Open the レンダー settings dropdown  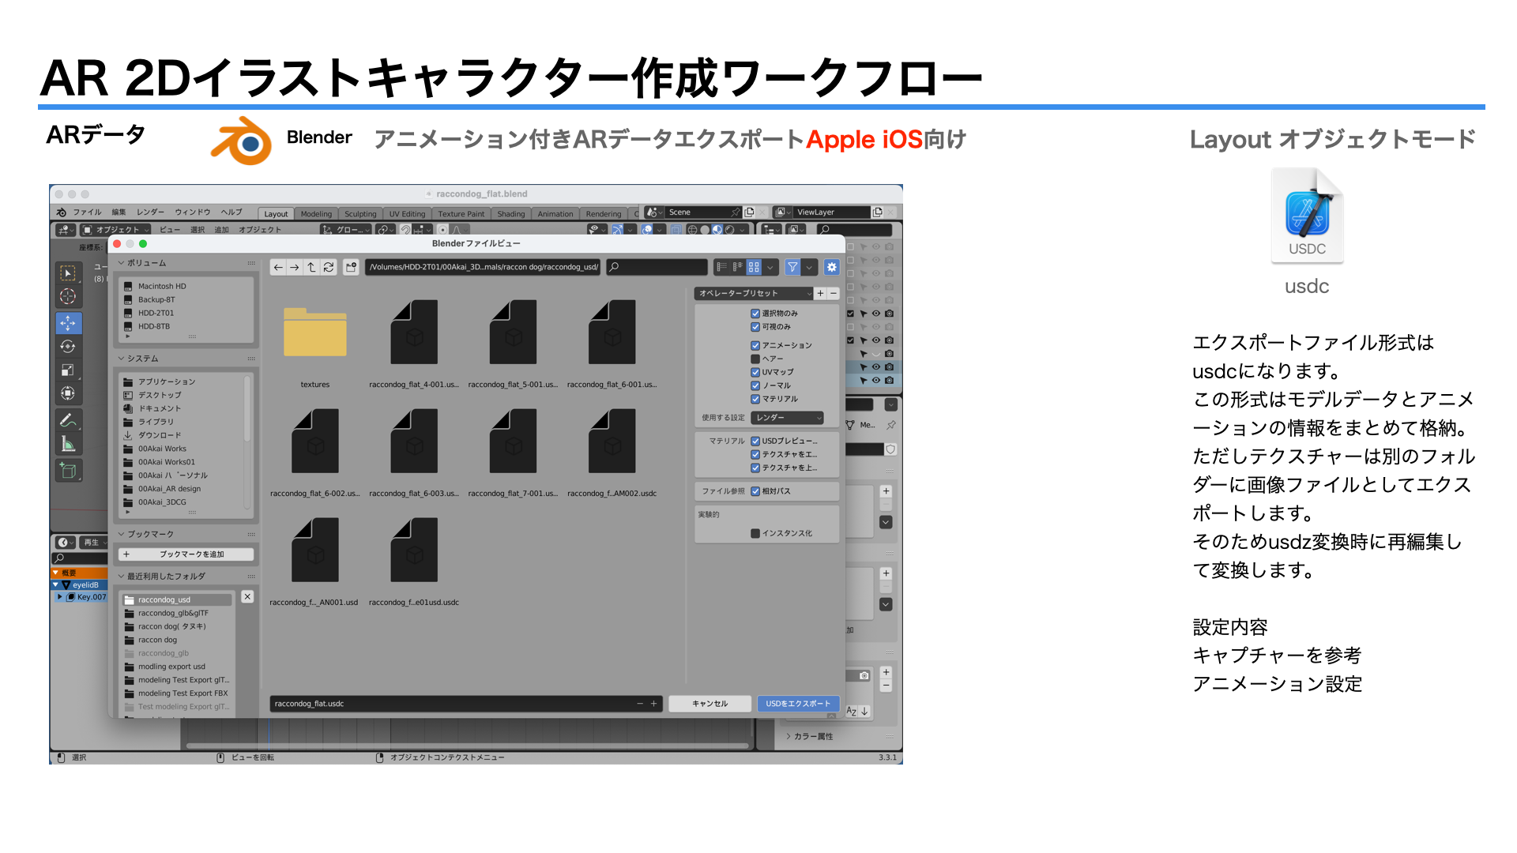pos(787,418)
